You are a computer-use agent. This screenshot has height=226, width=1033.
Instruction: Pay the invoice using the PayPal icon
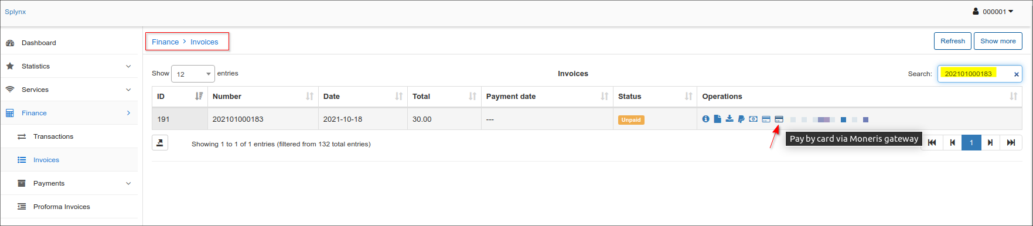[x=741, y=119]
